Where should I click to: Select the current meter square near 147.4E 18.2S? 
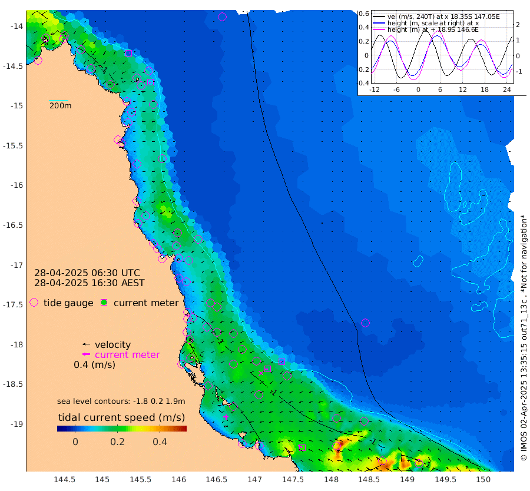pyautogui.click(x=281, y=361)
